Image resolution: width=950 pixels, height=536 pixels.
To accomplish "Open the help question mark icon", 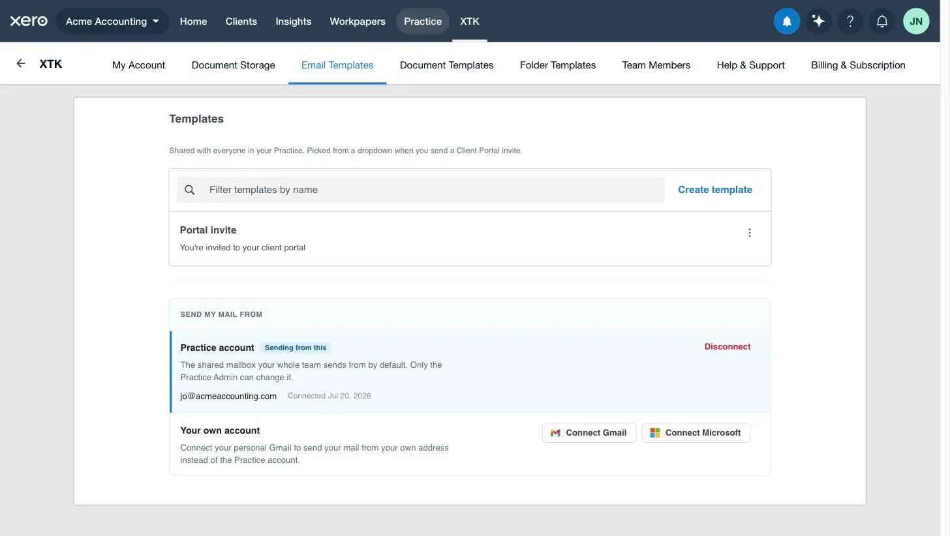I will 850,21.
